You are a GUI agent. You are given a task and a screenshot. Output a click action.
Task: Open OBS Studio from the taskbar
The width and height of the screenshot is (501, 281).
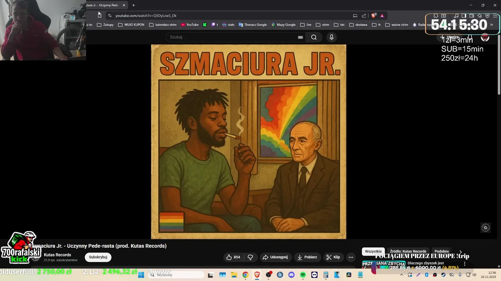[269, 275]
